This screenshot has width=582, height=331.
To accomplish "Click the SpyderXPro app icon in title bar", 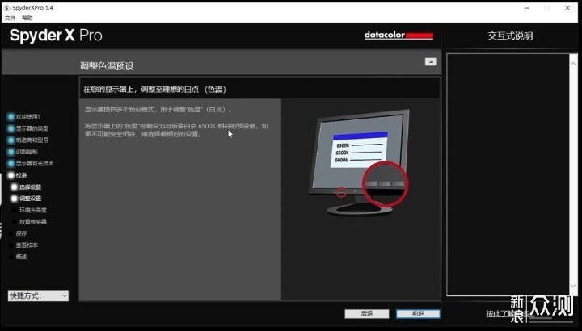I will (x=6, y=8).
